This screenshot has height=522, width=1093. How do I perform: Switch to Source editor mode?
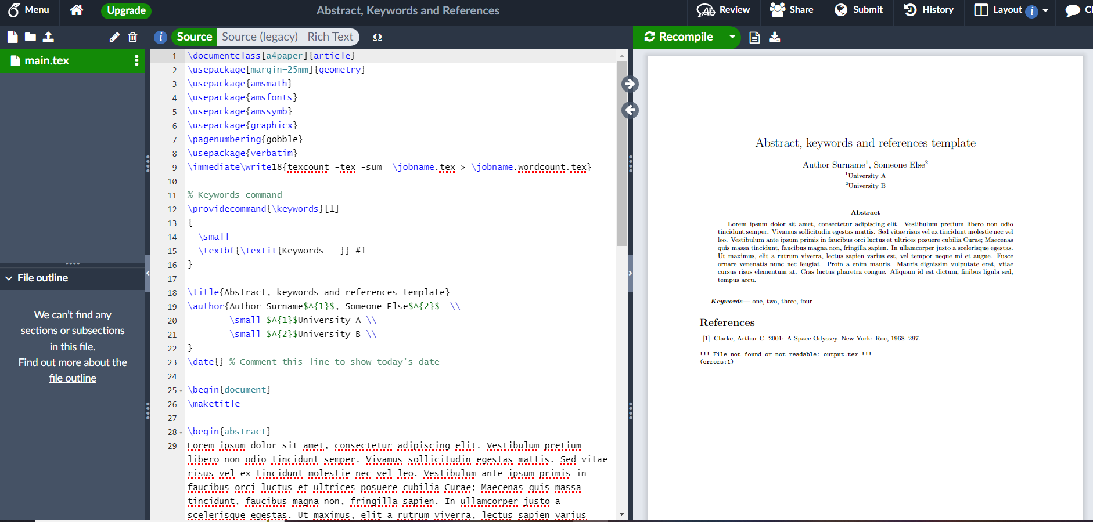pos(194,37)
